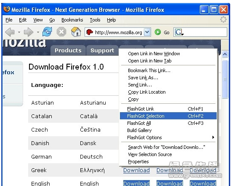Image resolution: width=231 pixels, height=186 pixels.
Task: Search Web for "Download Downlo..."
Action: tap(168, 147)
